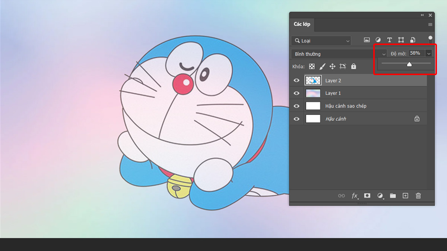Filter layers by smart objects icon
The width and height of the screenshot is (447, 251).
click(x=413, y=40)
